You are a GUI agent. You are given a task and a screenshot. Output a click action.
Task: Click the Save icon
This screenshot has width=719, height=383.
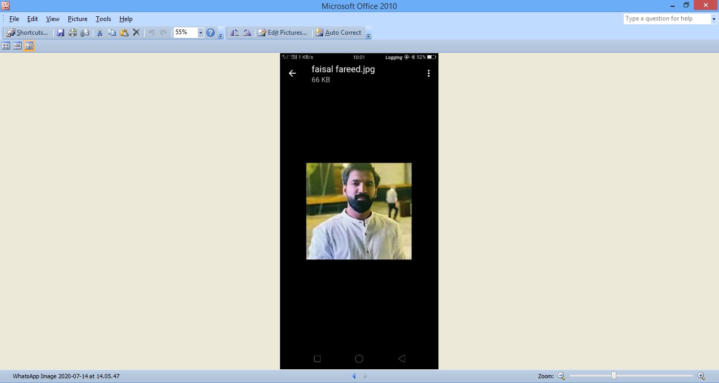61,33
